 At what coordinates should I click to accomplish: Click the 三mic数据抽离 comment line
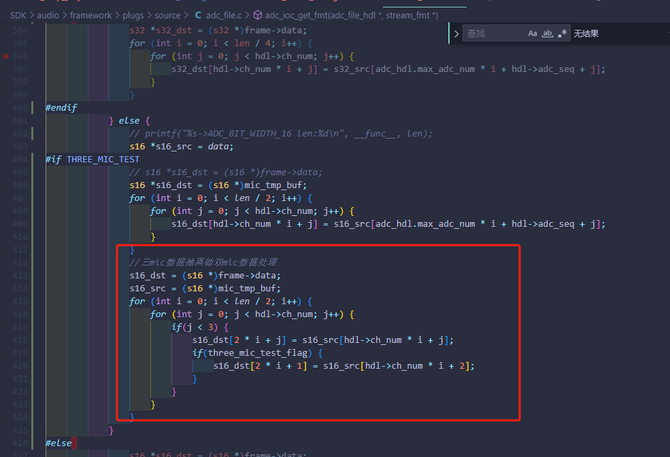point(203,262)
